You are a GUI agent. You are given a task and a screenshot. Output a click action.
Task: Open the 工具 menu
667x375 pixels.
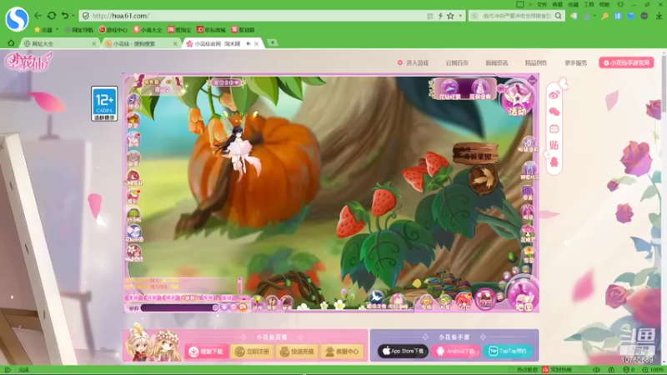[589, 4]
